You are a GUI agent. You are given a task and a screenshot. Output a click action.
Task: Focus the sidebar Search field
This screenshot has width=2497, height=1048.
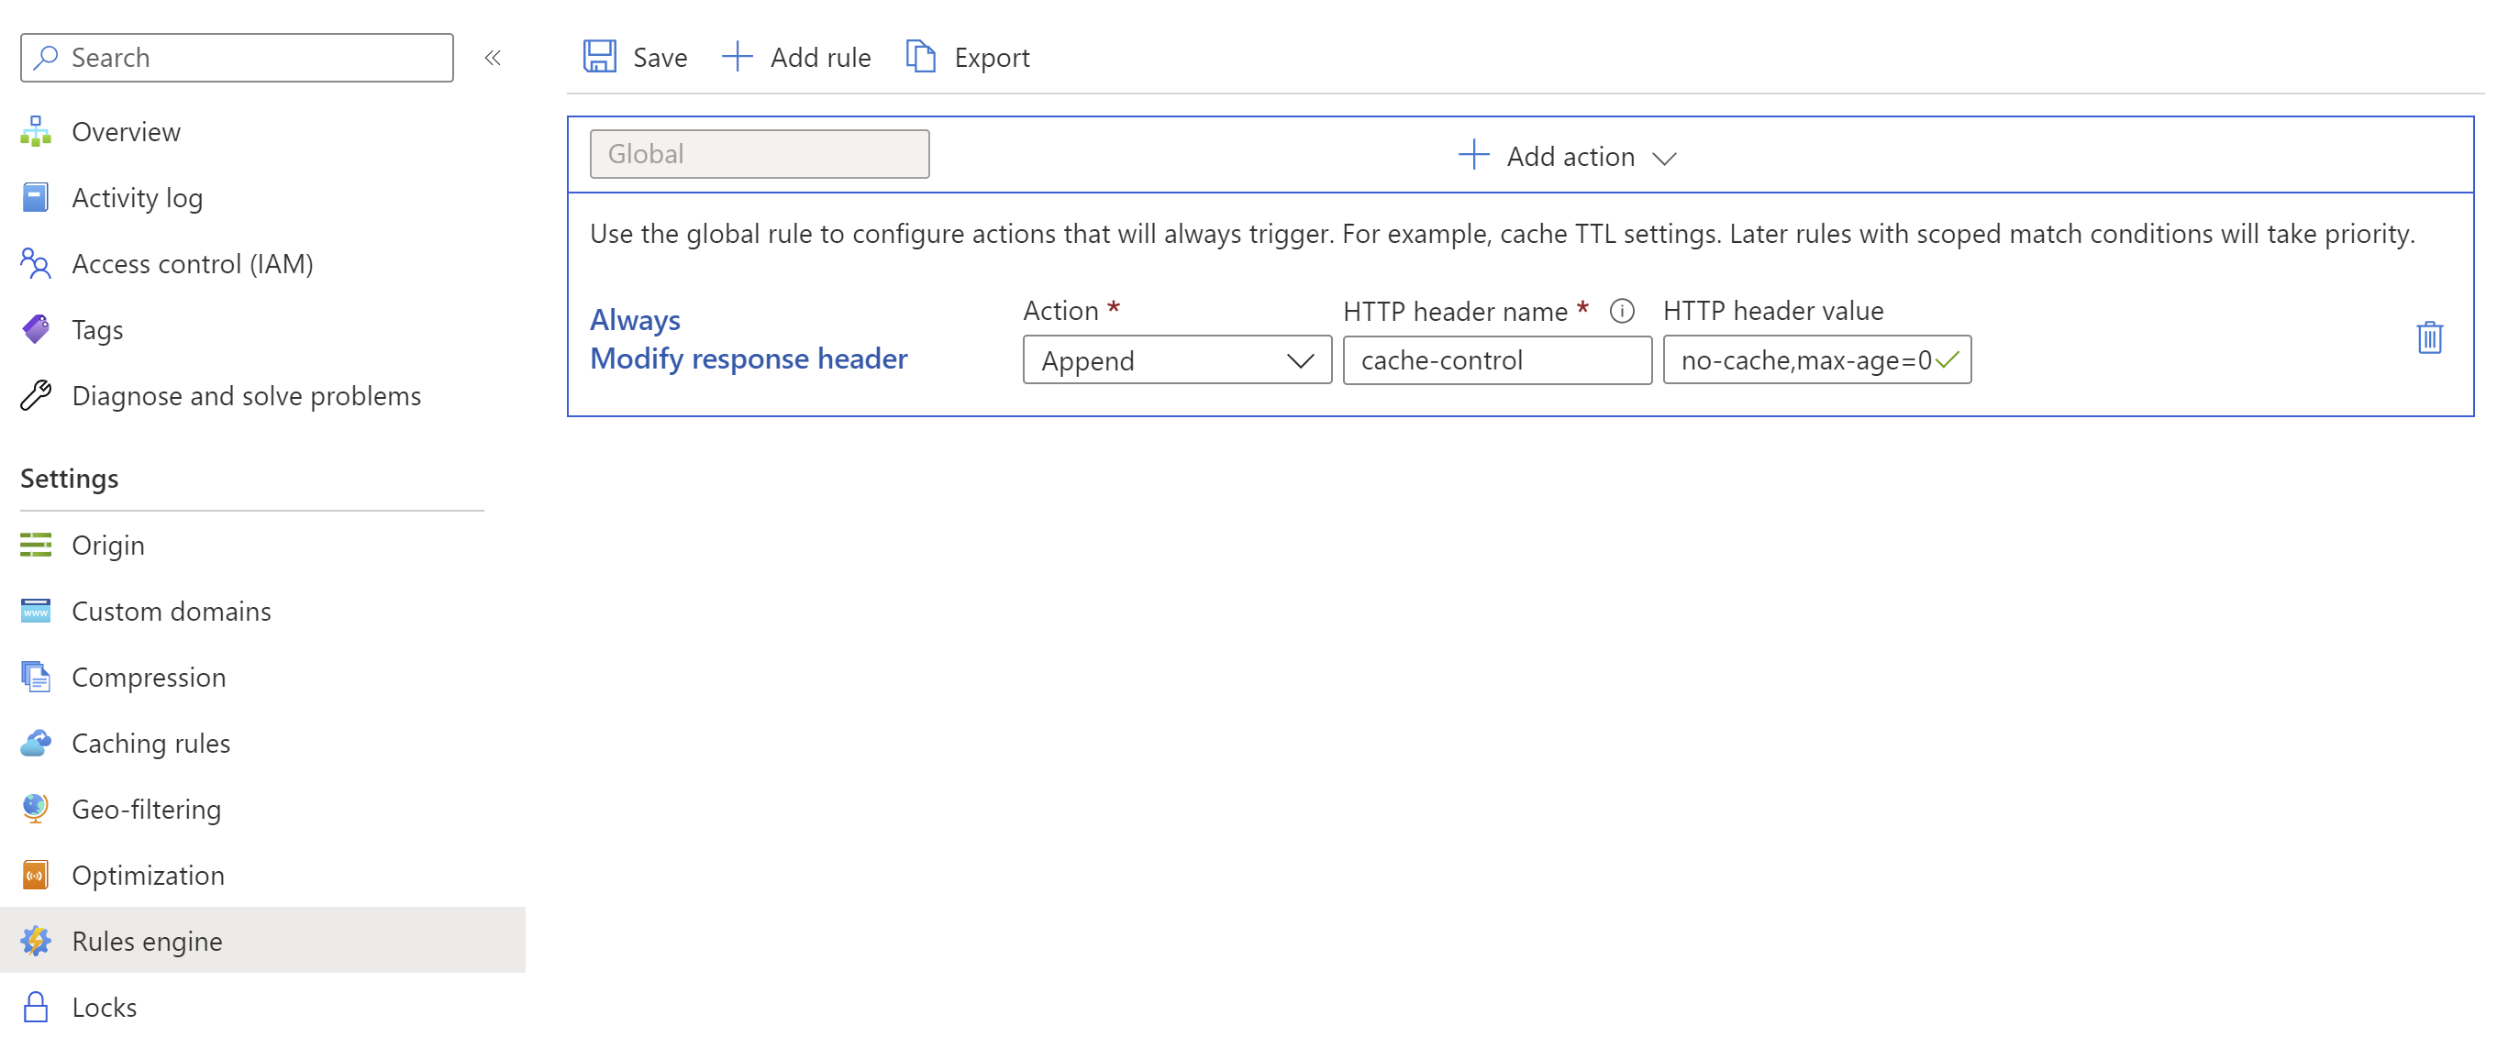(237, 57)
